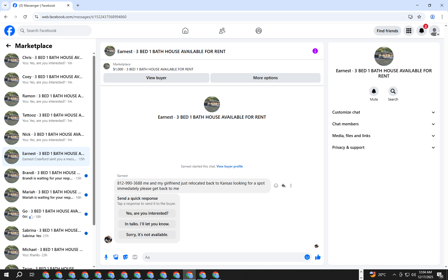Open Windows taskbar search
This screenshot has width=448, height=280.
[x=19, y=275]
